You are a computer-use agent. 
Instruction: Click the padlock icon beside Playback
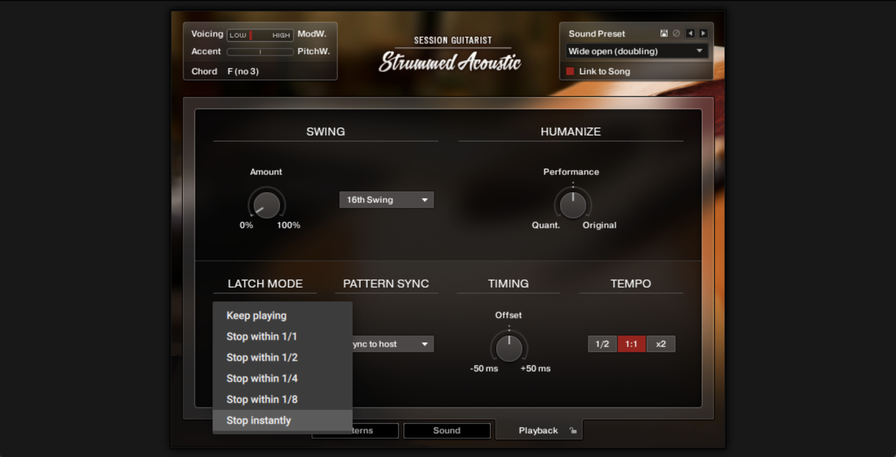(573, 430)
